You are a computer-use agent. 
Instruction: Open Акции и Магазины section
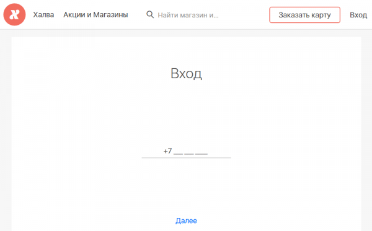pyautogui.click(x=95, y=15)
